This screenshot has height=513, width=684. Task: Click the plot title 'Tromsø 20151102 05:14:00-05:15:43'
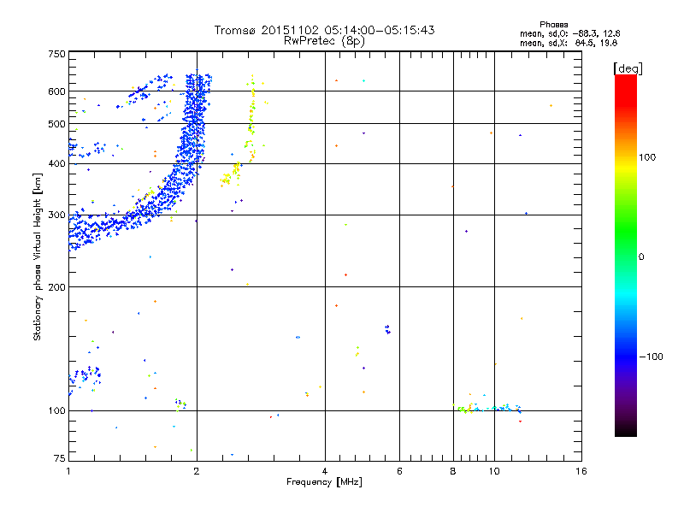[324, 30]
